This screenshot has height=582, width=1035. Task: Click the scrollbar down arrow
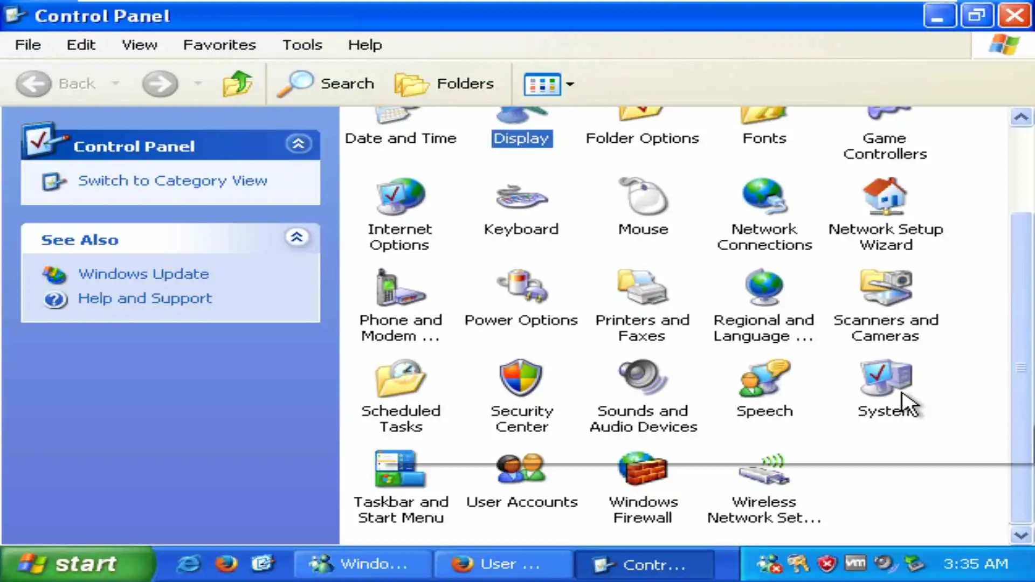[x=1020, y=535]
